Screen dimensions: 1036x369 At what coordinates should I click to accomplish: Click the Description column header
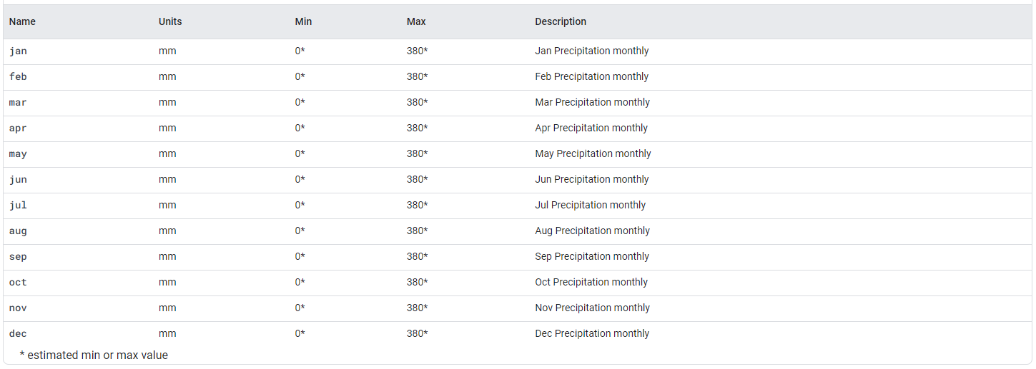[561, 21]
